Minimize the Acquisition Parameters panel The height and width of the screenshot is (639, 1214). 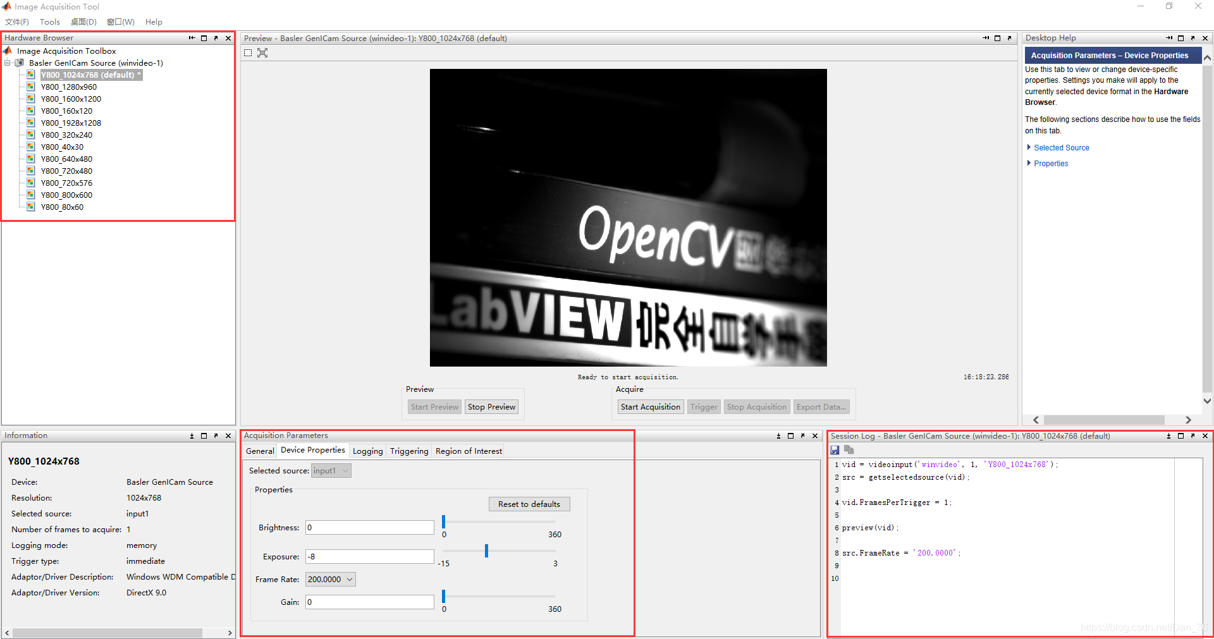[x=778, y=435]
